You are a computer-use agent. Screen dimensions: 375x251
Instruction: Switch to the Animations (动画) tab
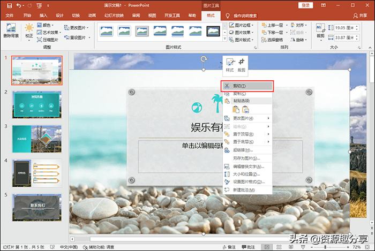pos(92,16)
